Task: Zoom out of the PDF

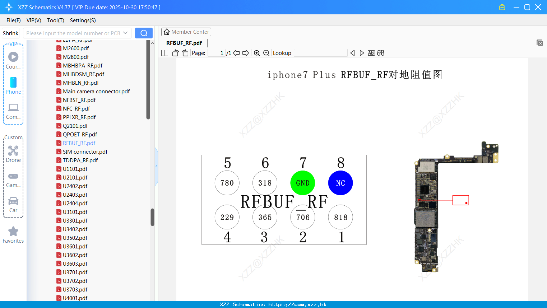Action: [266, 53]
